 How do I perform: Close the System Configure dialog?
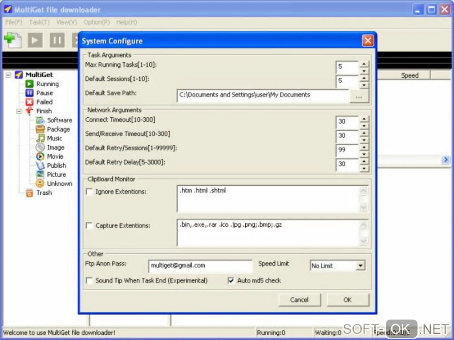tap(368, 41)
